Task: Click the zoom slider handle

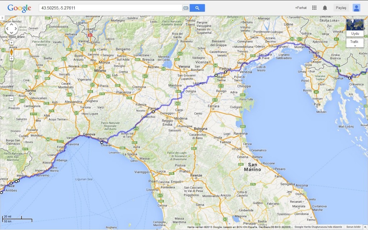Action: click(11, 85)
